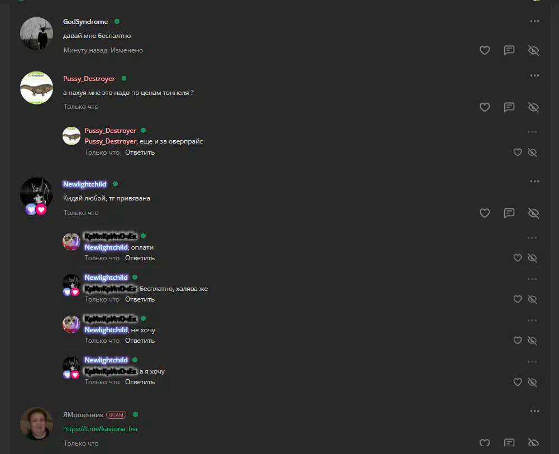The height and width of the screenshot is (454, 559).
Task: Open the three-dot menu on ЯМошенник's comment
Action: [534, 411]
